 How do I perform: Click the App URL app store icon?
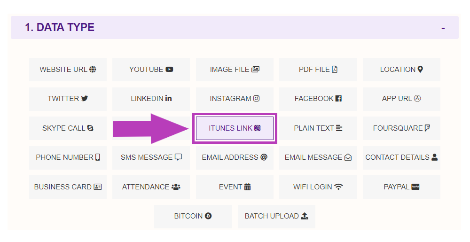point(417,98)
